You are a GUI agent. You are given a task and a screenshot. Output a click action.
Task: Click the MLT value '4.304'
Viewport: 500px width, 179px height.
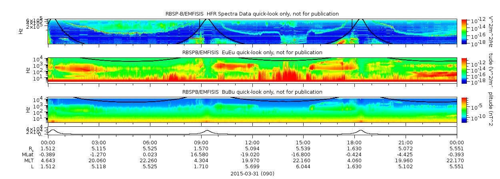(x=201, y=161)
